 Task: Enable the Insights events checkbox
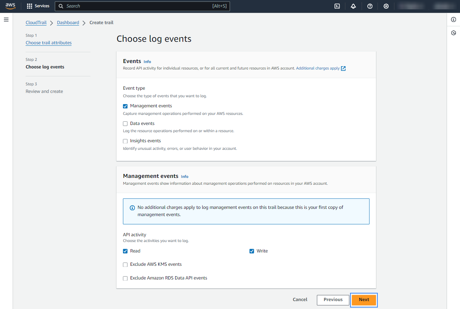pos(125,141)
